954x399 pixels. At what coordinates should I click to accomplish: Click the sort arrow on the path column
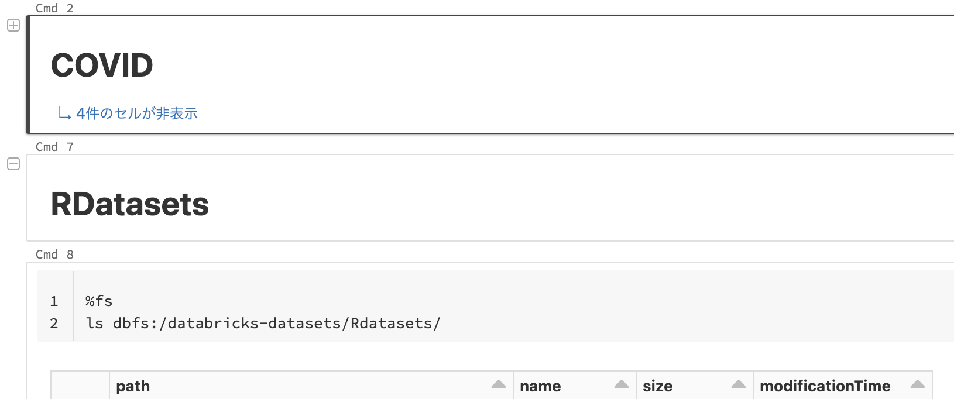pyautogui.click(x=498, y=385)
